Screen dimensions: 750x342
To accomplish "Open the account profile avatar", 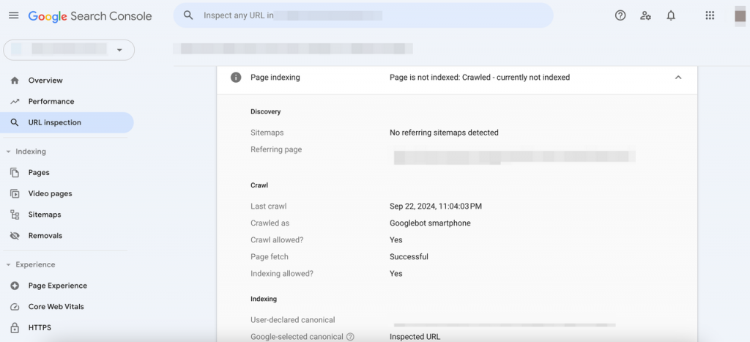I will coord(740,16).
